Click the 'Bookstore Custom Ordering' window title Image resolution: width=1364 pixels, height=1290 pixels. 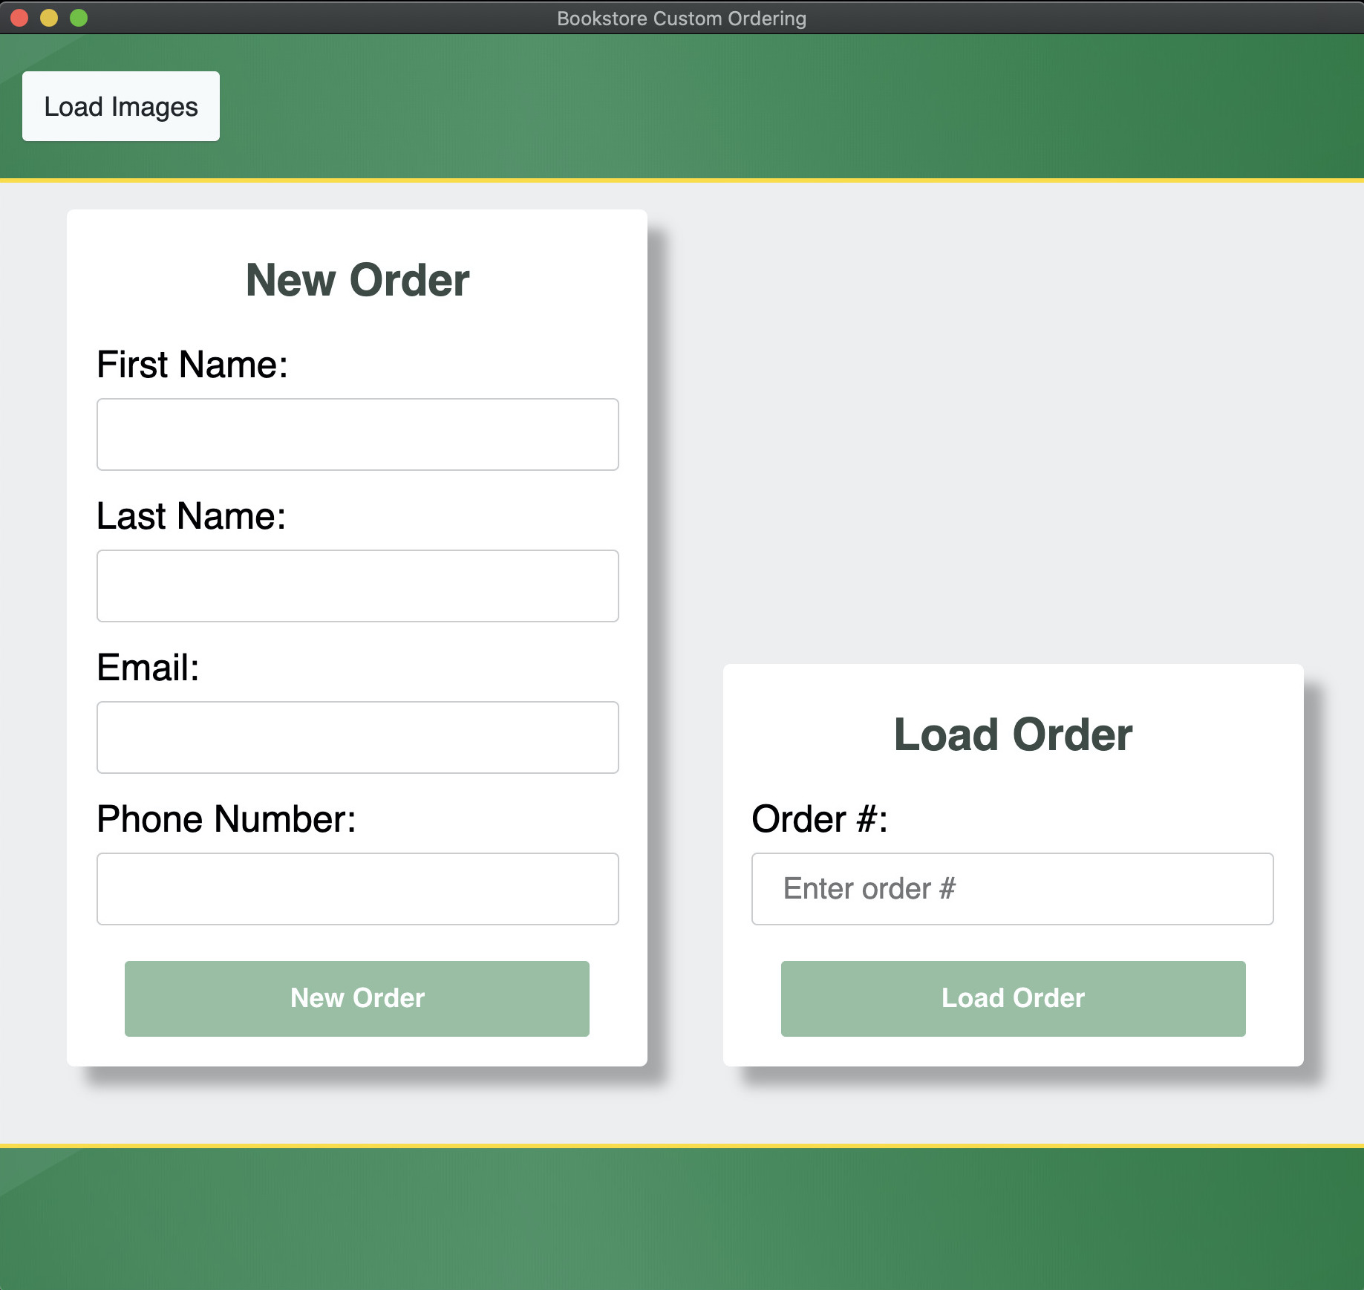coord(682,18)
